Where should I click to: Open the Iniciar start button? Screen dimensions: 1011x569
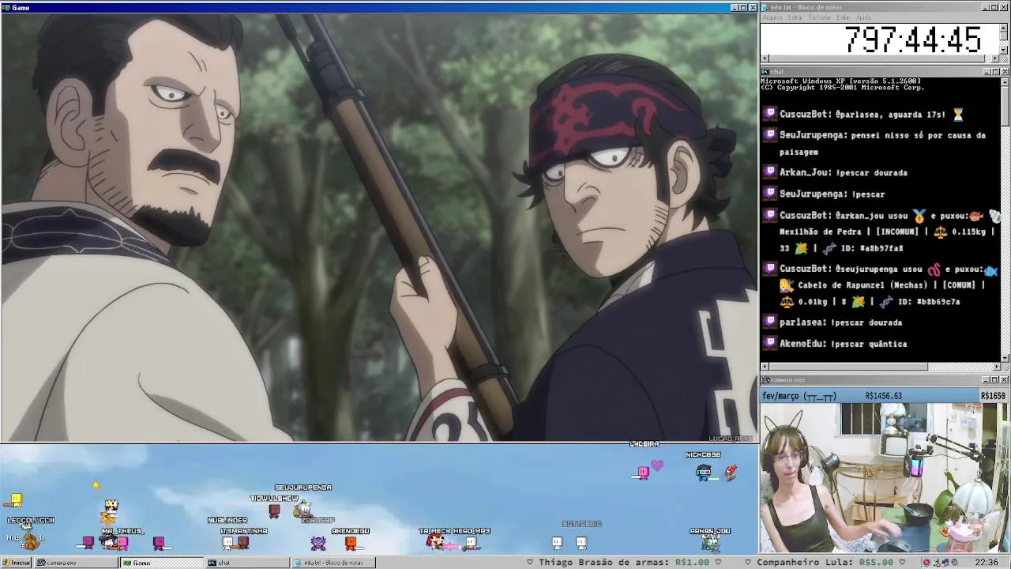[x=17, y=563]
